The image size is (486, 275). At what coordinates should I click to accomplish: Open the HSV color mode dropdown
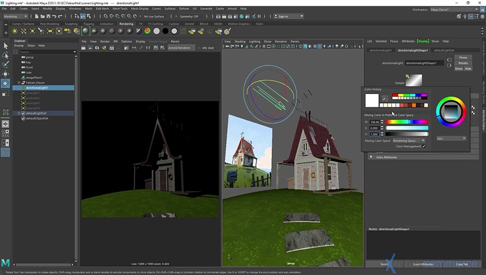point(451,138)
